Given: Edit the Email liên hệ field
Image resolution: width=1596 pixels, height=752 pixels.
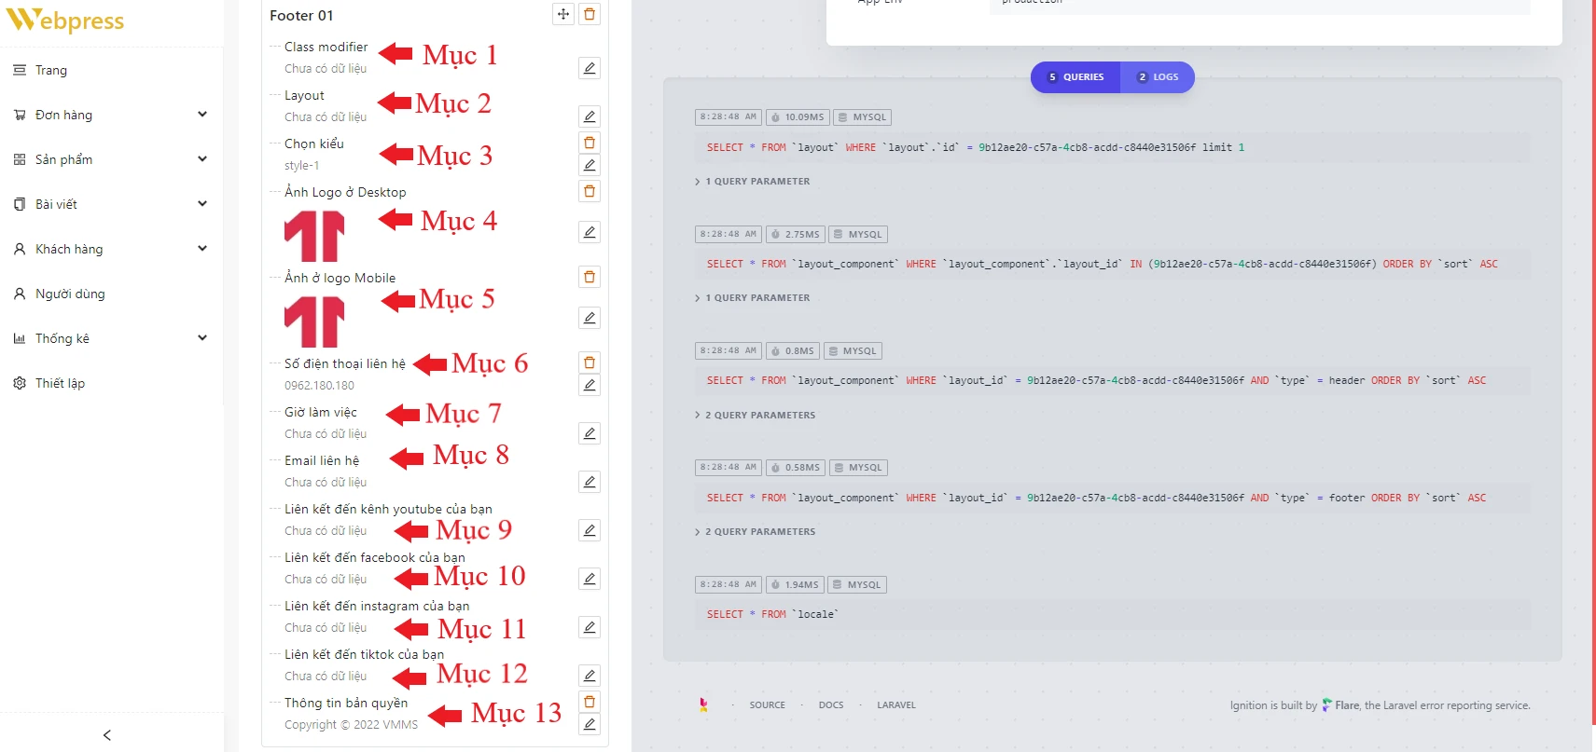Looking at the screenshot, I should coord(590,482).
